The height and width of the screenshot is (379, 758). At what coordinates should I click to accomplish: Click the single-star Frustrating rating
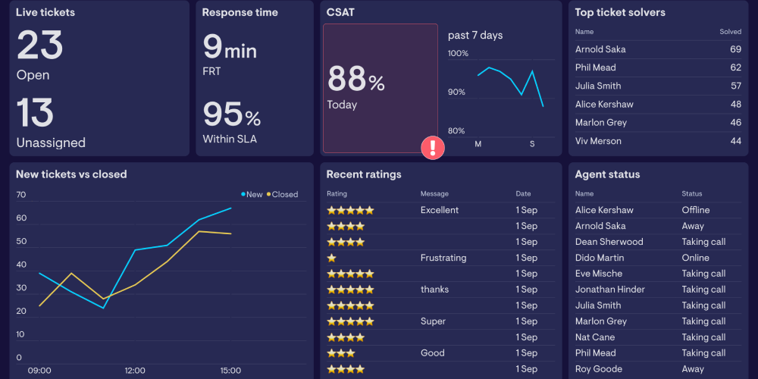[332, 258]
